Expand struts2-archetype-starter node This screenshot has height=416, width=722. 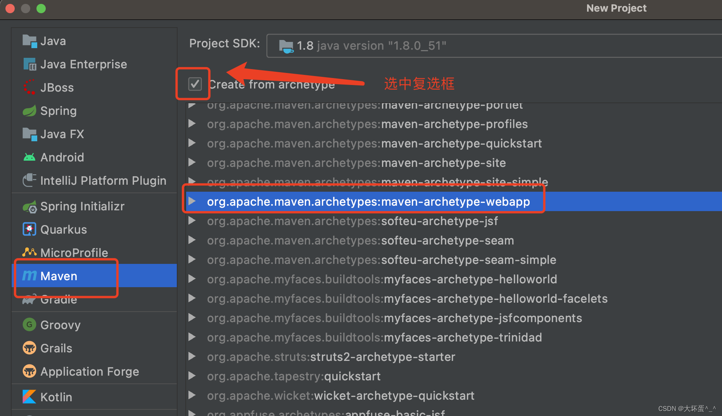pyautogui.click(x=192, y=357)
